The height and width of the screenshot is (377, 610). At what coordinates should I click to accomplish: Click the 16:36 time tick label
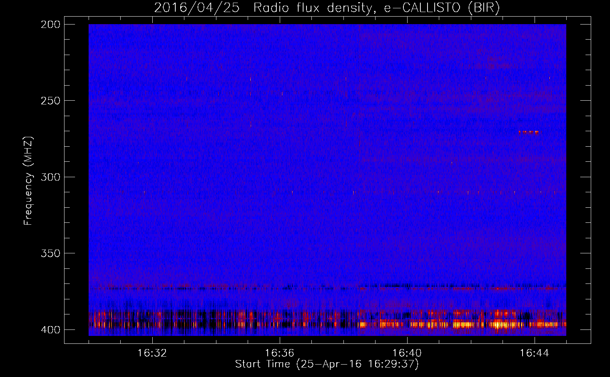[280, 353]
